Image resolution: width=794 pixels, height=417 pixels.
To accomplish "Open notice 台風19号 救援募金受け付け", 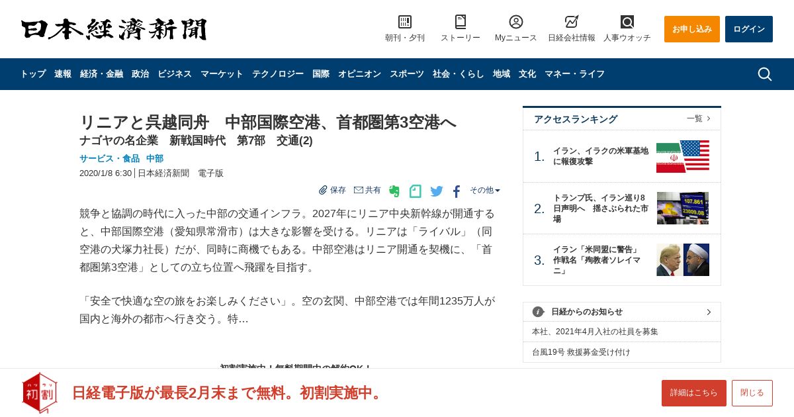I will click(581, 352).
